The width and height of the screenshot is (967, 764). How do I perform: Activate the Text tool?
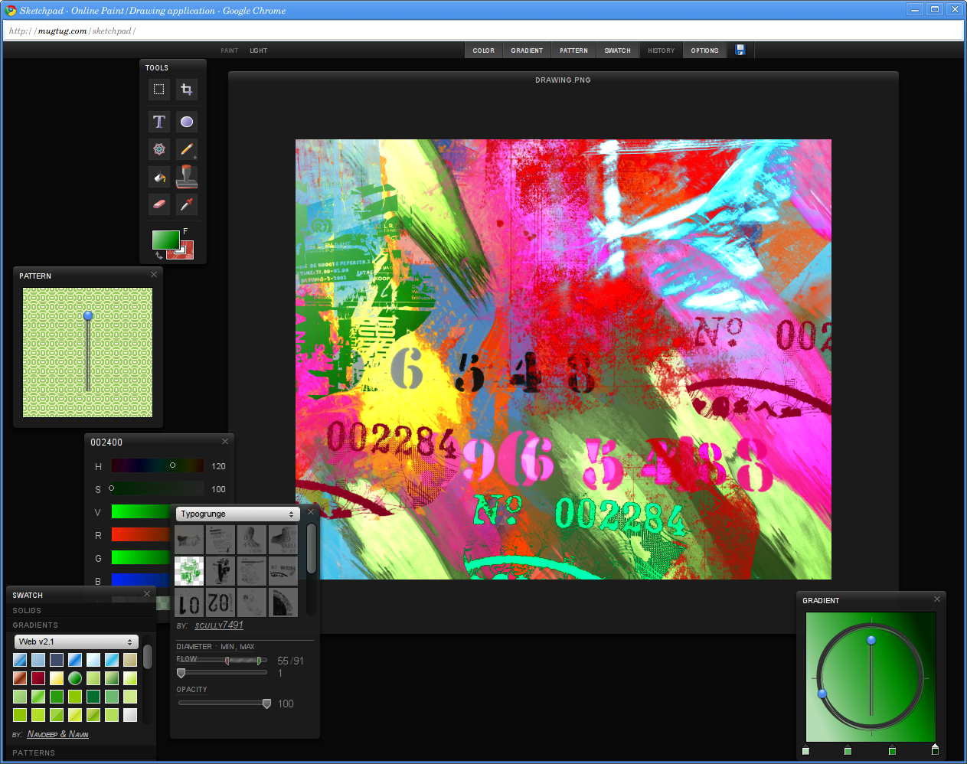[x=158, y=122]
